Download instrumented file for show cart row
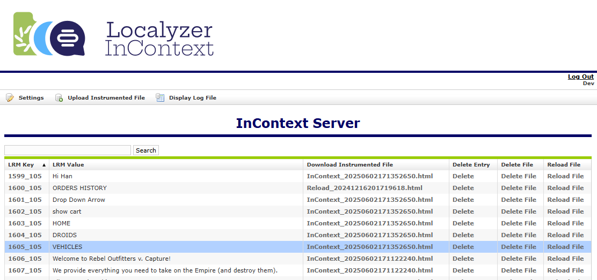The image size is (597, 280). [369, 211]
